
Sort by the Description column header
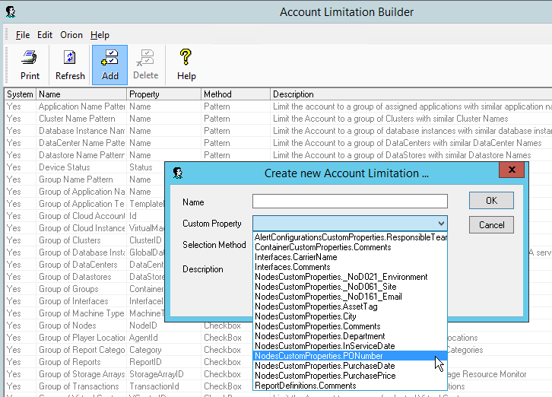pos(411,94)
